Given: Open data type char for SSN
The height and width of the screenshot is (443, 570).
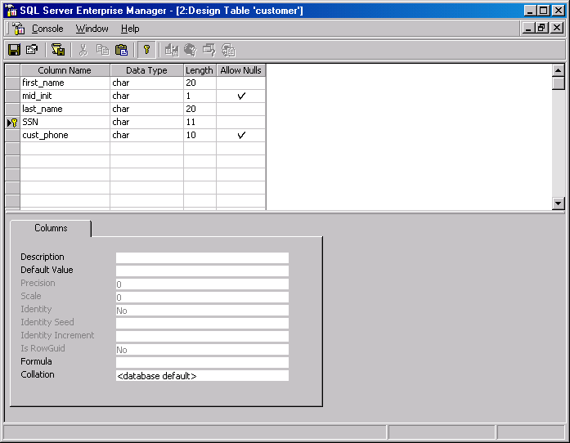Looking at the screenshot, I should [147, 122].
